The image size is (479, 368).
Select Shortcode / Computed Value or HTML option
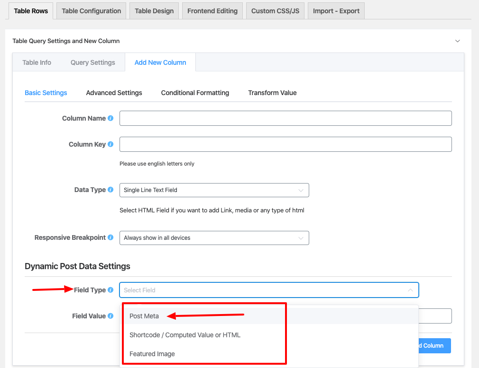point(185,335)
